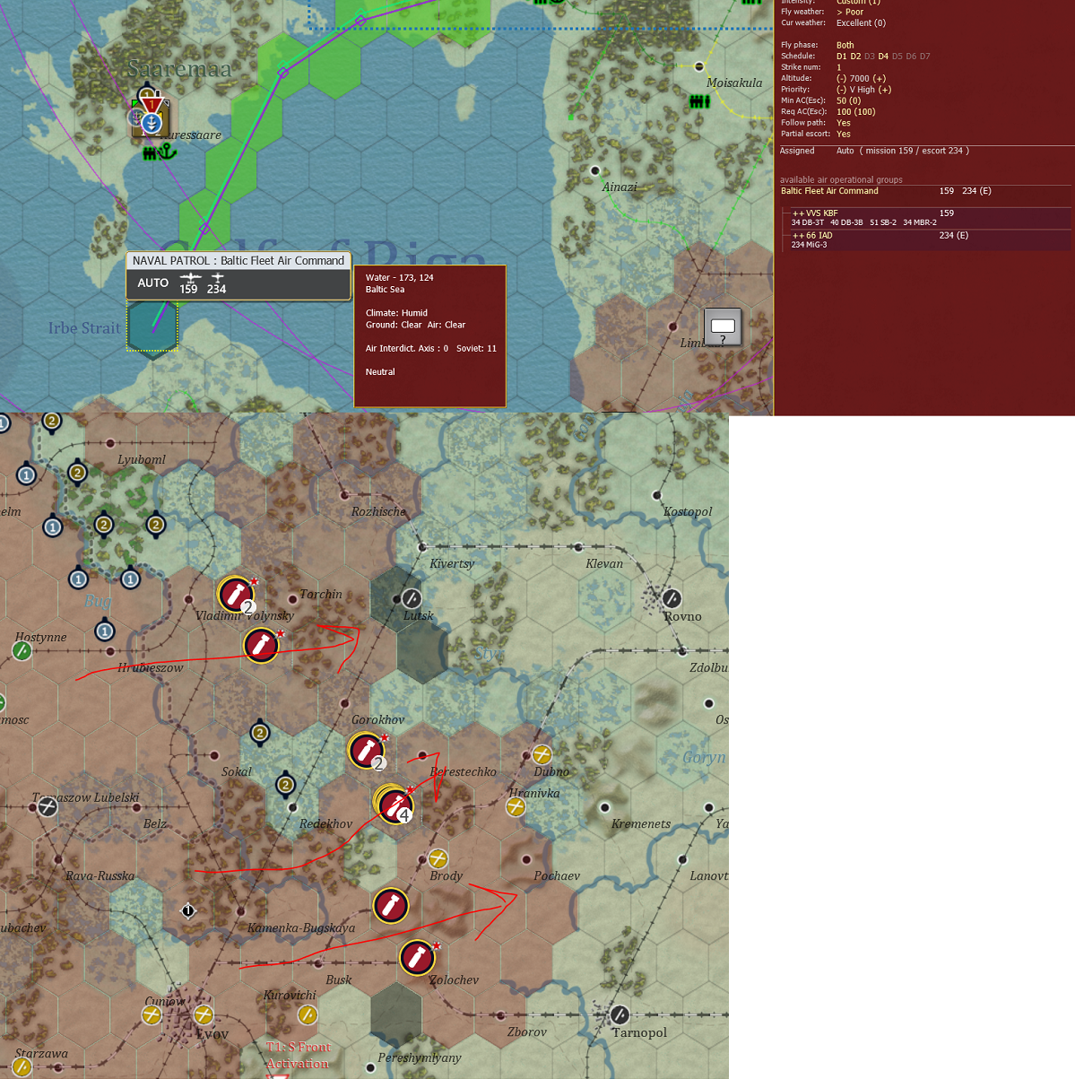This screenshot has height=1079, width=1075.
Task: Click the Cuniow airbase icon
Action: pos(152,1014)
